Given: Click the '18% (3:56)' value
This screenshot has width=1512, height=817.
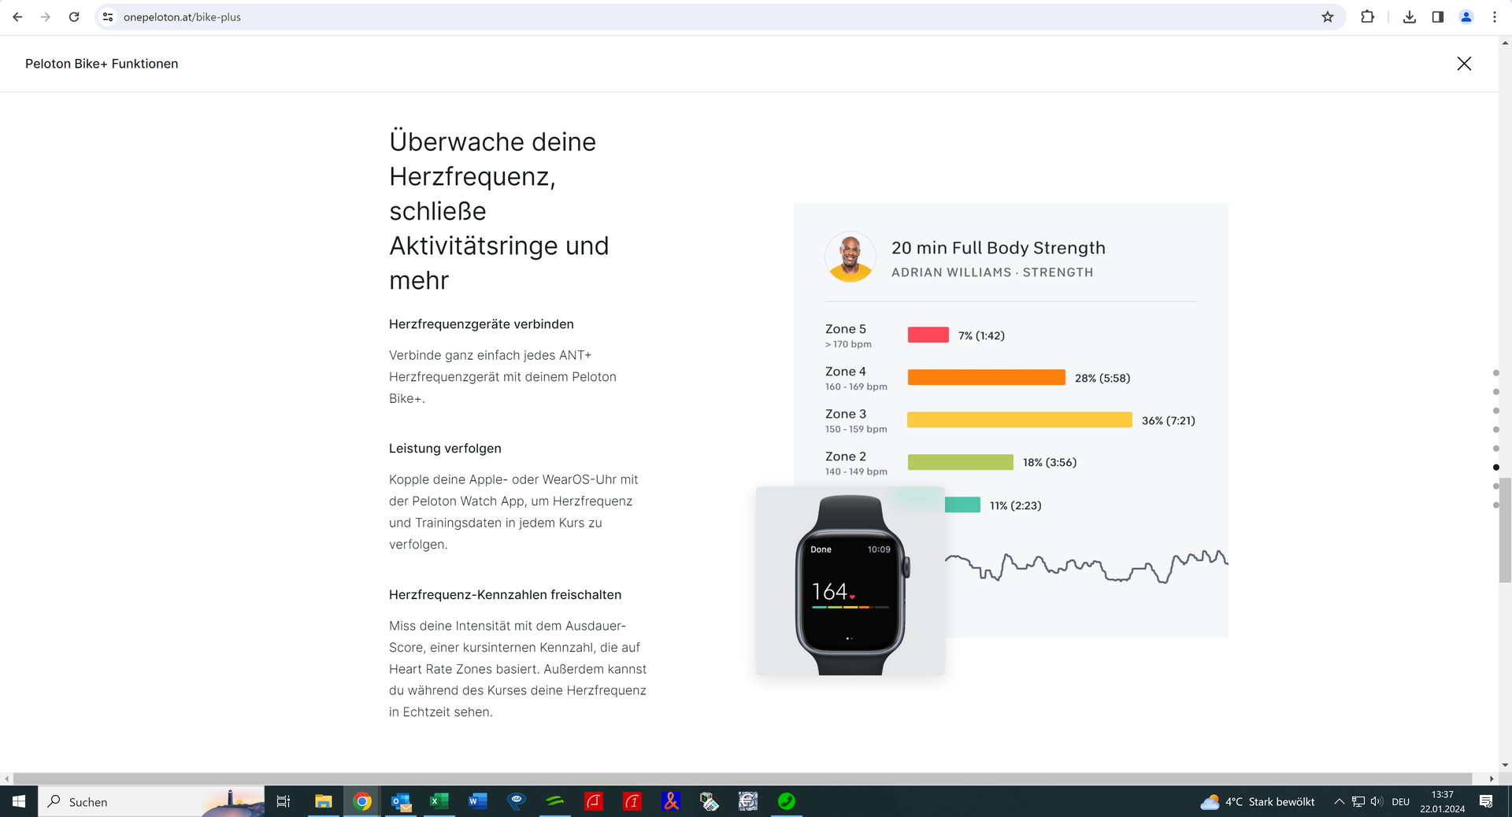Looking at the screenshot, I should click(1050, 462).
